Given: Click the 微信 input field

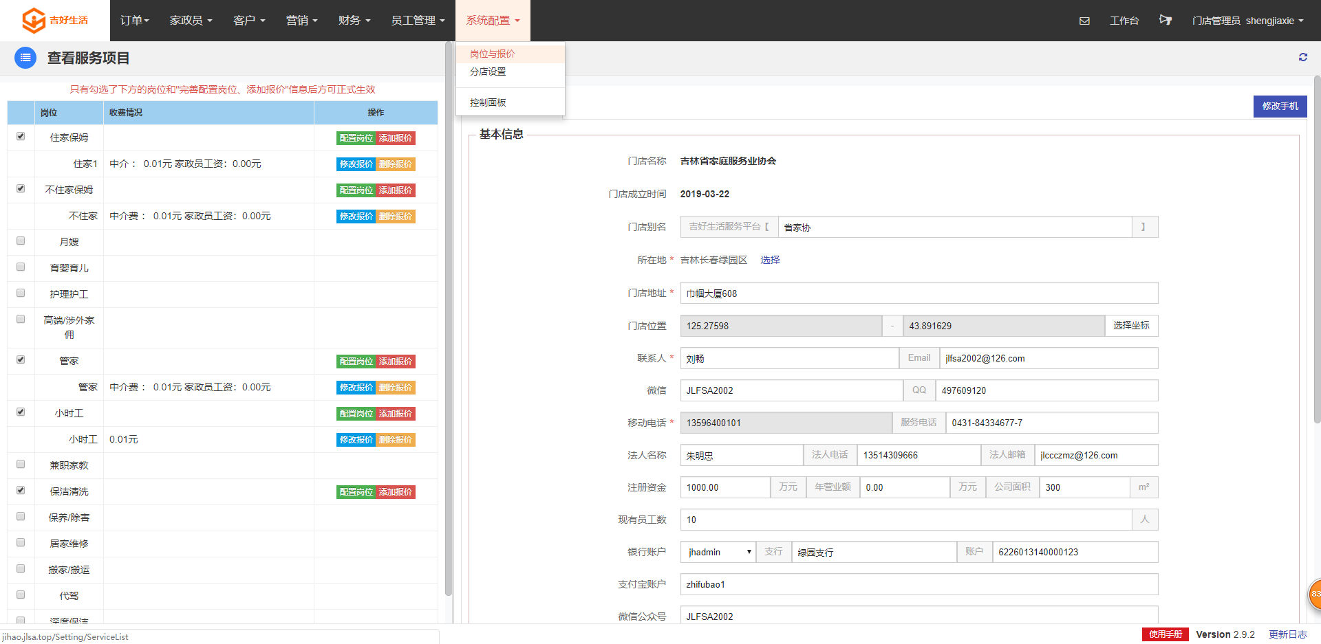Looking at the screenshot, I should click(x=792, y=390).
